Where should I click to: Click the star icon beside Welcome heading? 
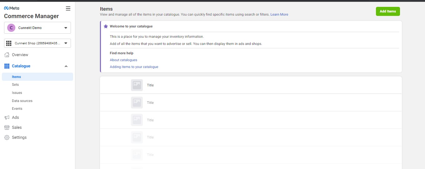click(x=106, y=27)
